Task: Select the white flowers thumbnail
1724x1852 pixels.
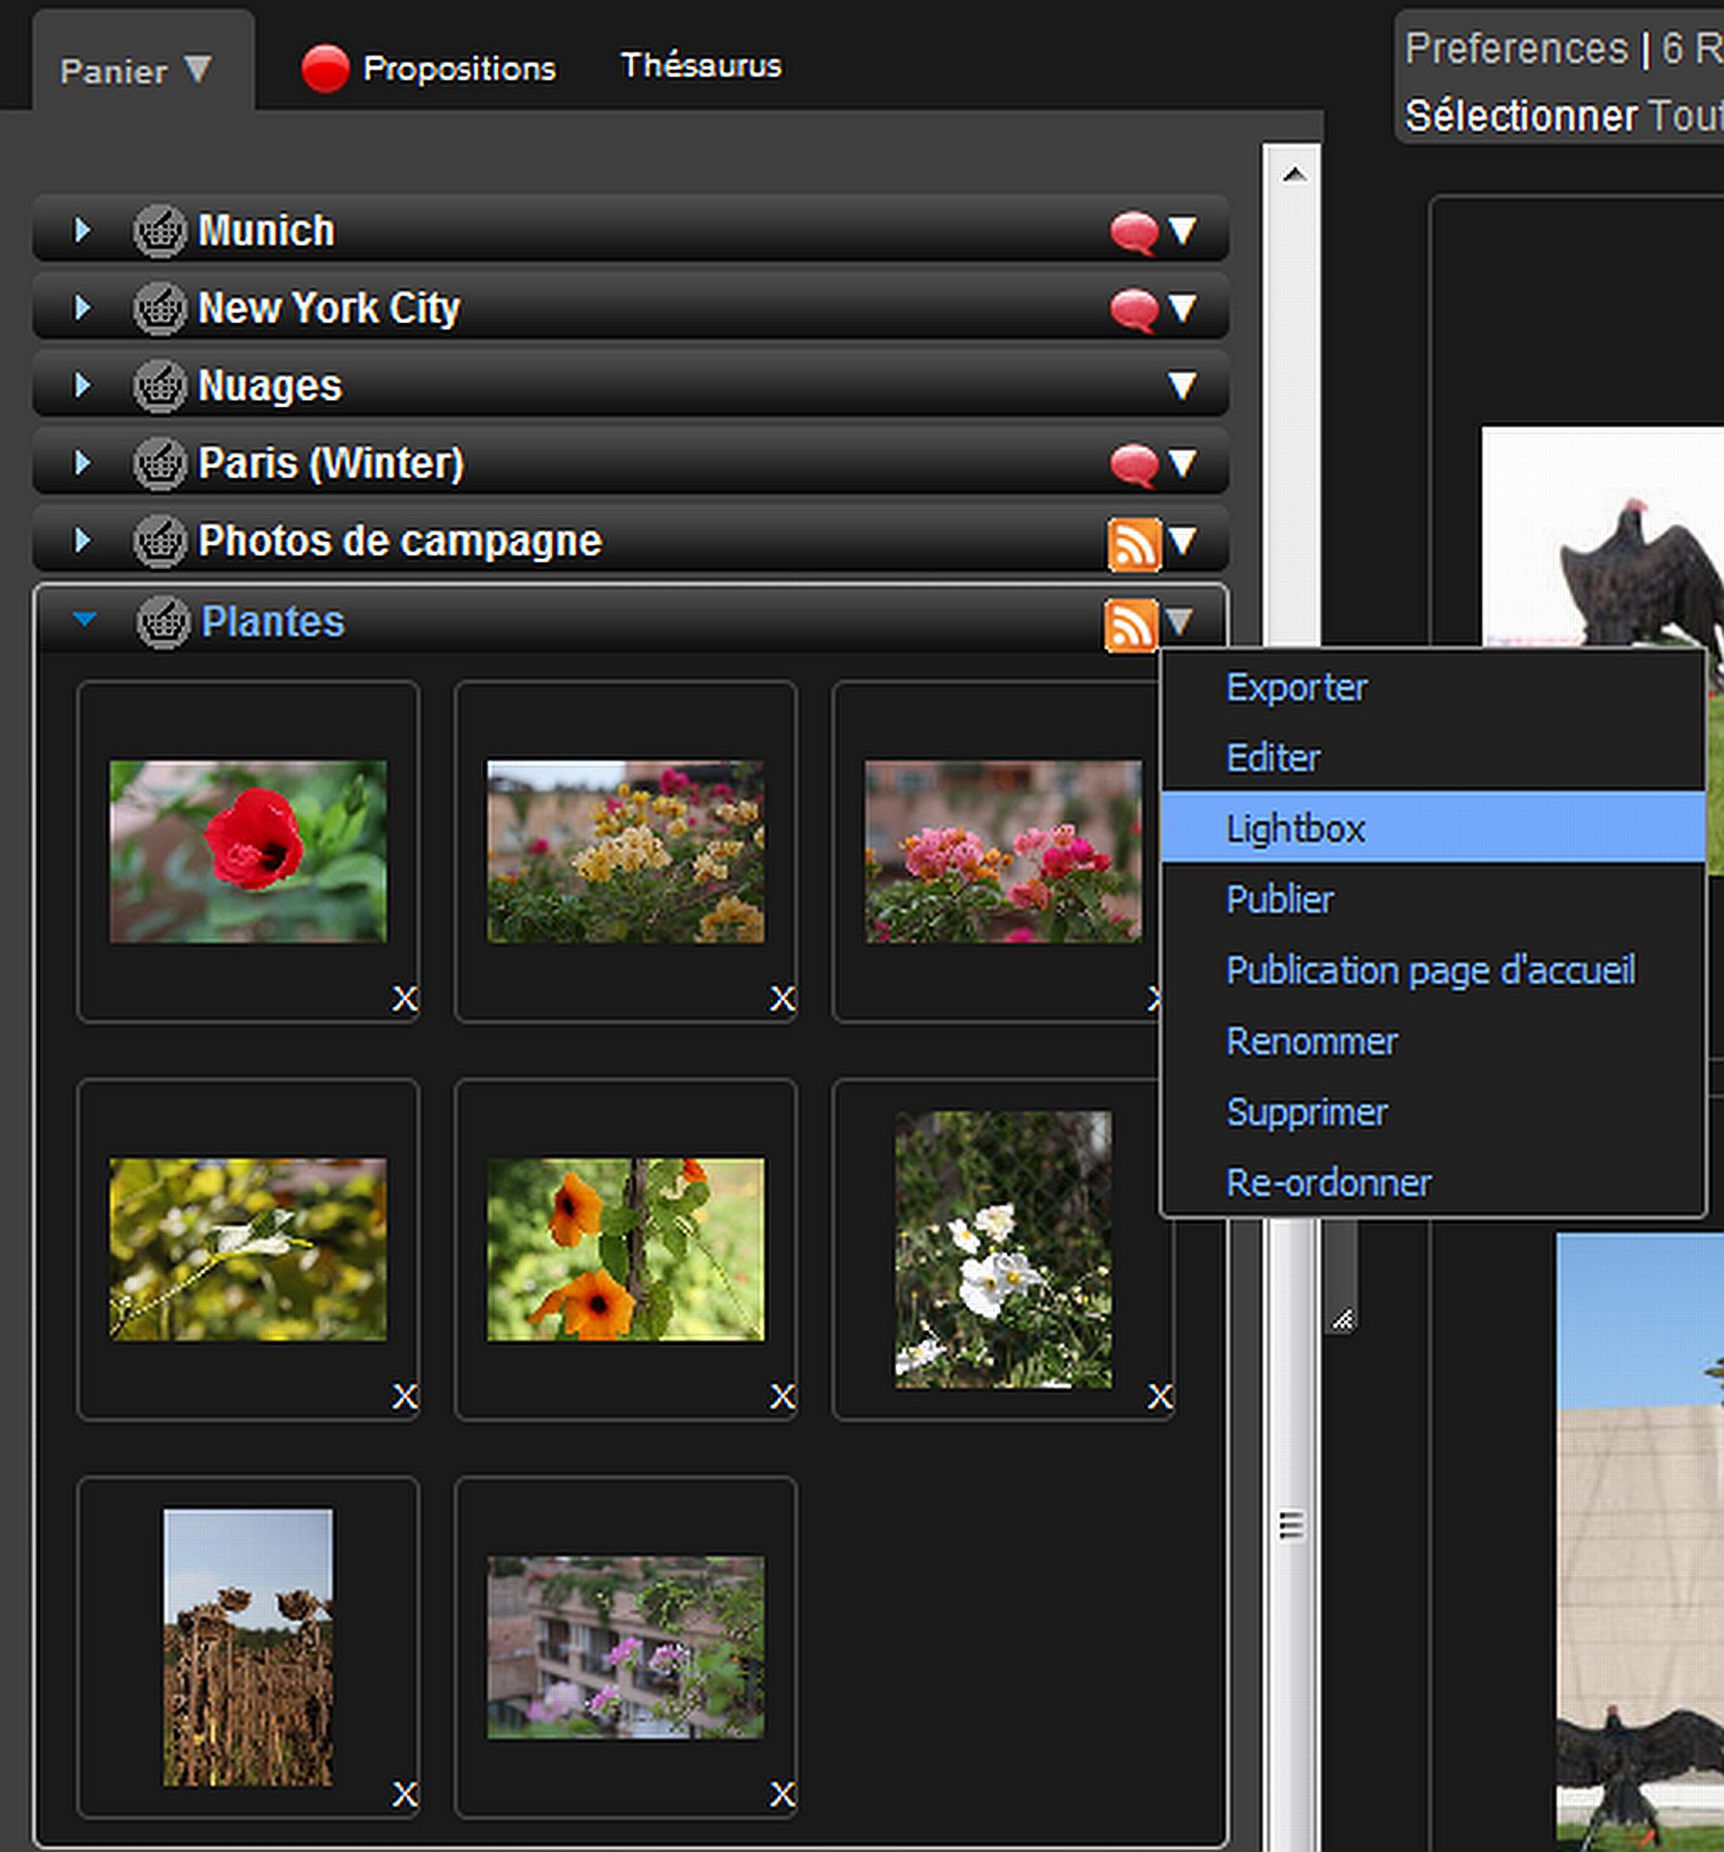Action: coord(1003,1248)
